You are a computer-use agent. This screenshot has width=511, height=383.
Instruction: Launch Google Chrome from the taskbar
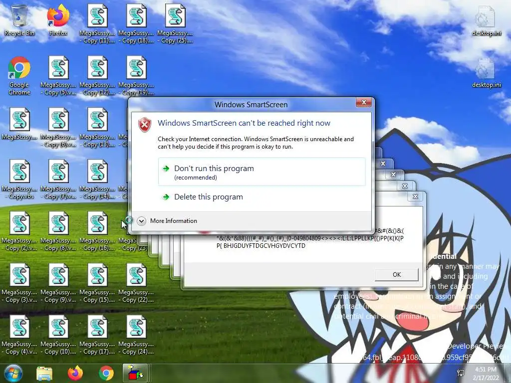[106, 373]
